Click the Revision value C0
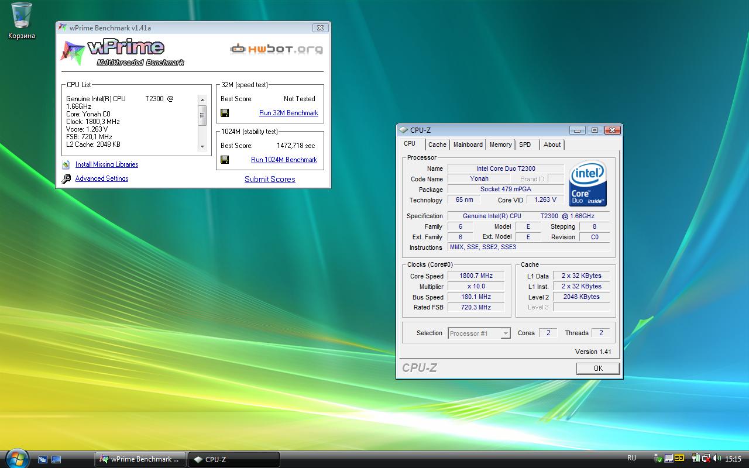The image size is (749, 468). tap(595, 238)
